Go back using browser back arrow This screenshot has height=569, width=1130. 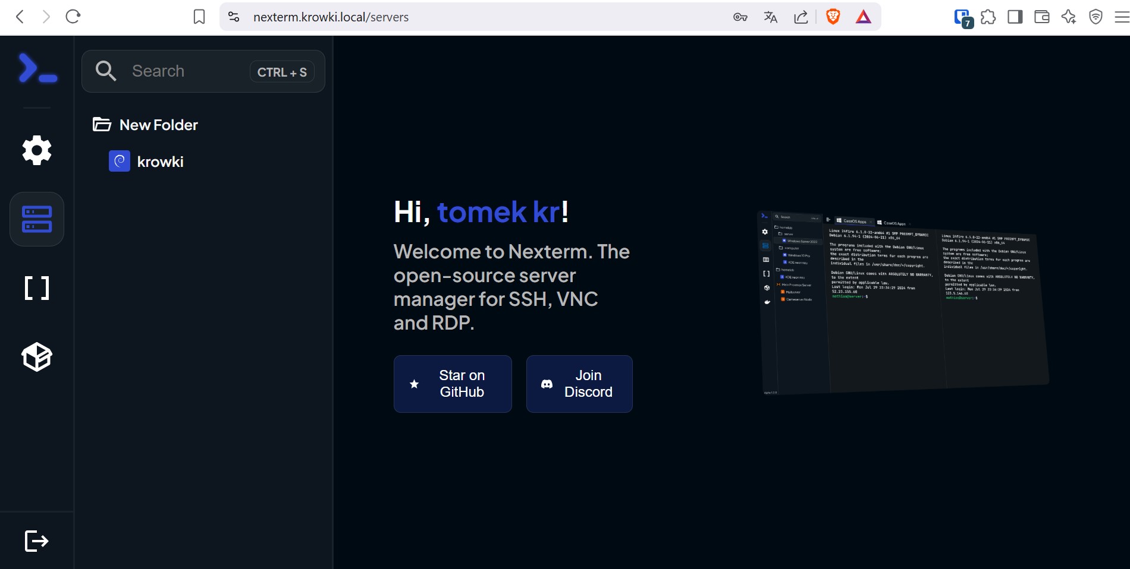(x=20, y=17)
